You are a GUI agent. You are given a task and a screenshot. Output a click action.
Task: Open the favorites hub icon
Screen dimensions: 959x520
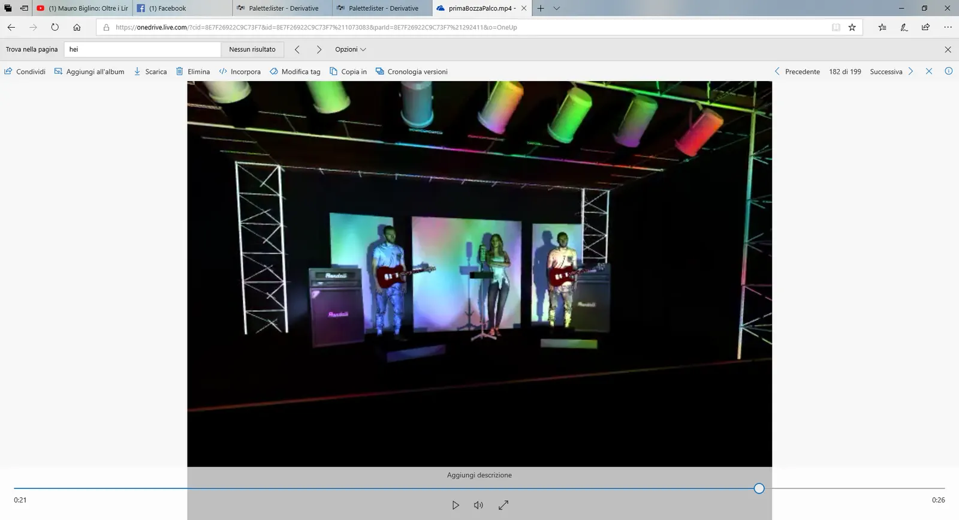882,27
